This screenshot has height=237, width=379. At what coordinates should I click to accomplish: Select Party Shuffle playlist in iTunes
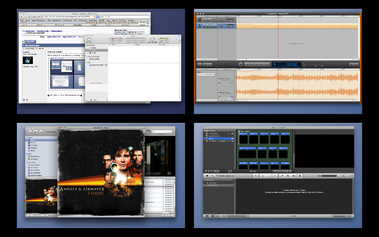tap(34, 165)
